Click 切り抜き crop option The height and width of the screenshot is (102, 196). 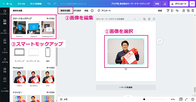click(77, 11)
